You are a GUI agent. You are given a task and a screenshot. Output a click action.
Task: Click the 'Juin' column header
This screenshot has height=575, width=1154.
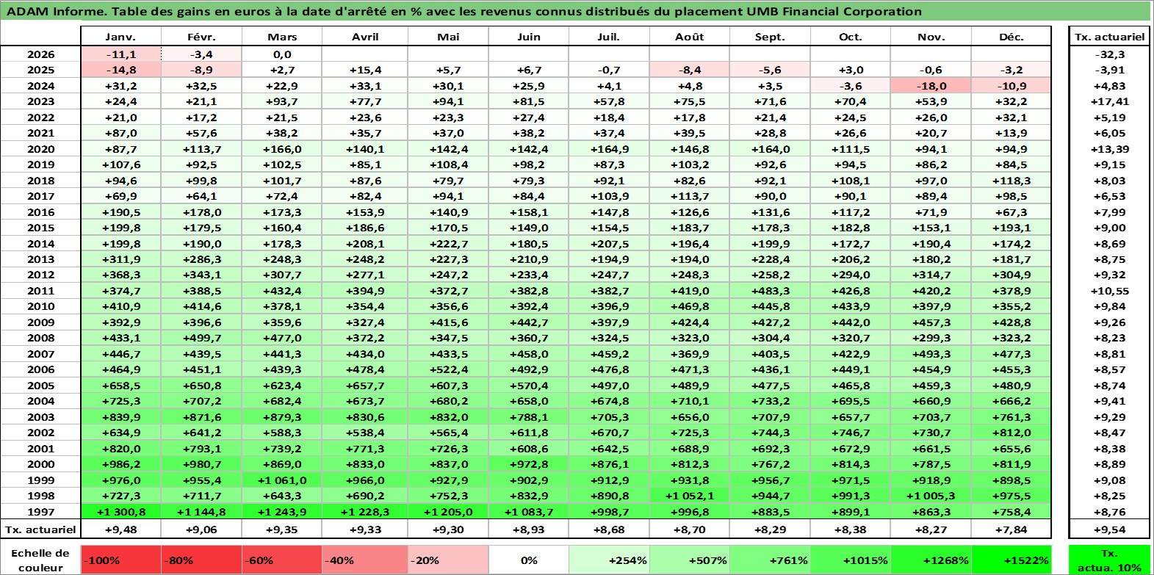(x=529, y=37)
